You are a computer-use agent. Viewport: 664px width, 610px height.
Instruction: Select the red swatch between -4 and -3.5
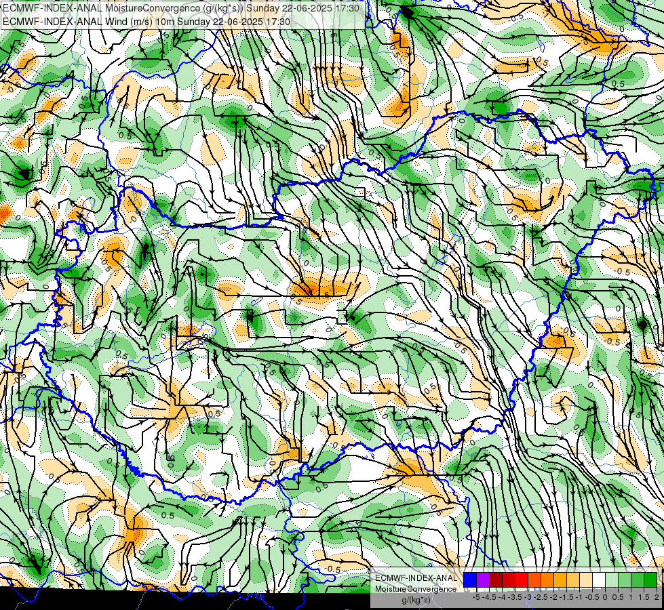(x=509, y=579)
